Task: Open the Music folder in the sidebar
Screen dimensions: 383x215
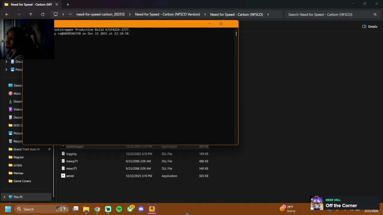Action: [15, 93]
